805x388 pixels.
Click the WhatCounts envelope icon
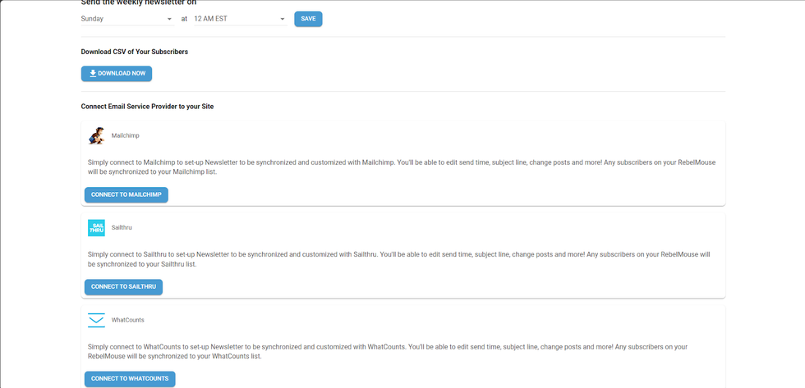[97, 320]
